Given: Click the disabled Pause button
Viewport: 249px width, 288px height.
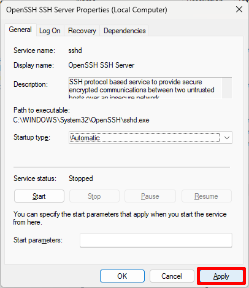Looking at the screenshot, I should tap(150, 196).
